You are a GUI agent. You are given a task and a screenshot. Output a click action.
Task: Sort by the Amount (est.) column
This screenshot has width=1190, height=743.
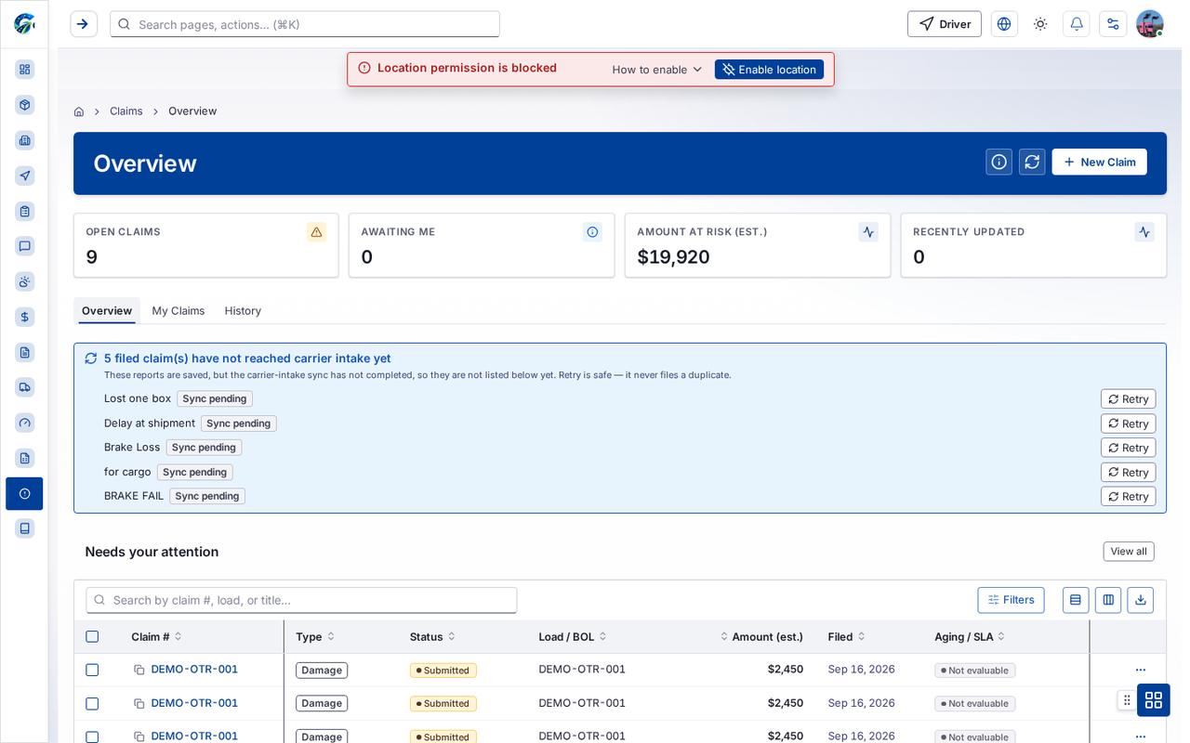pyautogui.click(x=761, y=636)
